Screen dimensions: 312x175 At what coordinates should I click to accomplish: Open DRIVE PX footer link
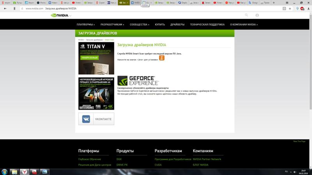[122, 165]
